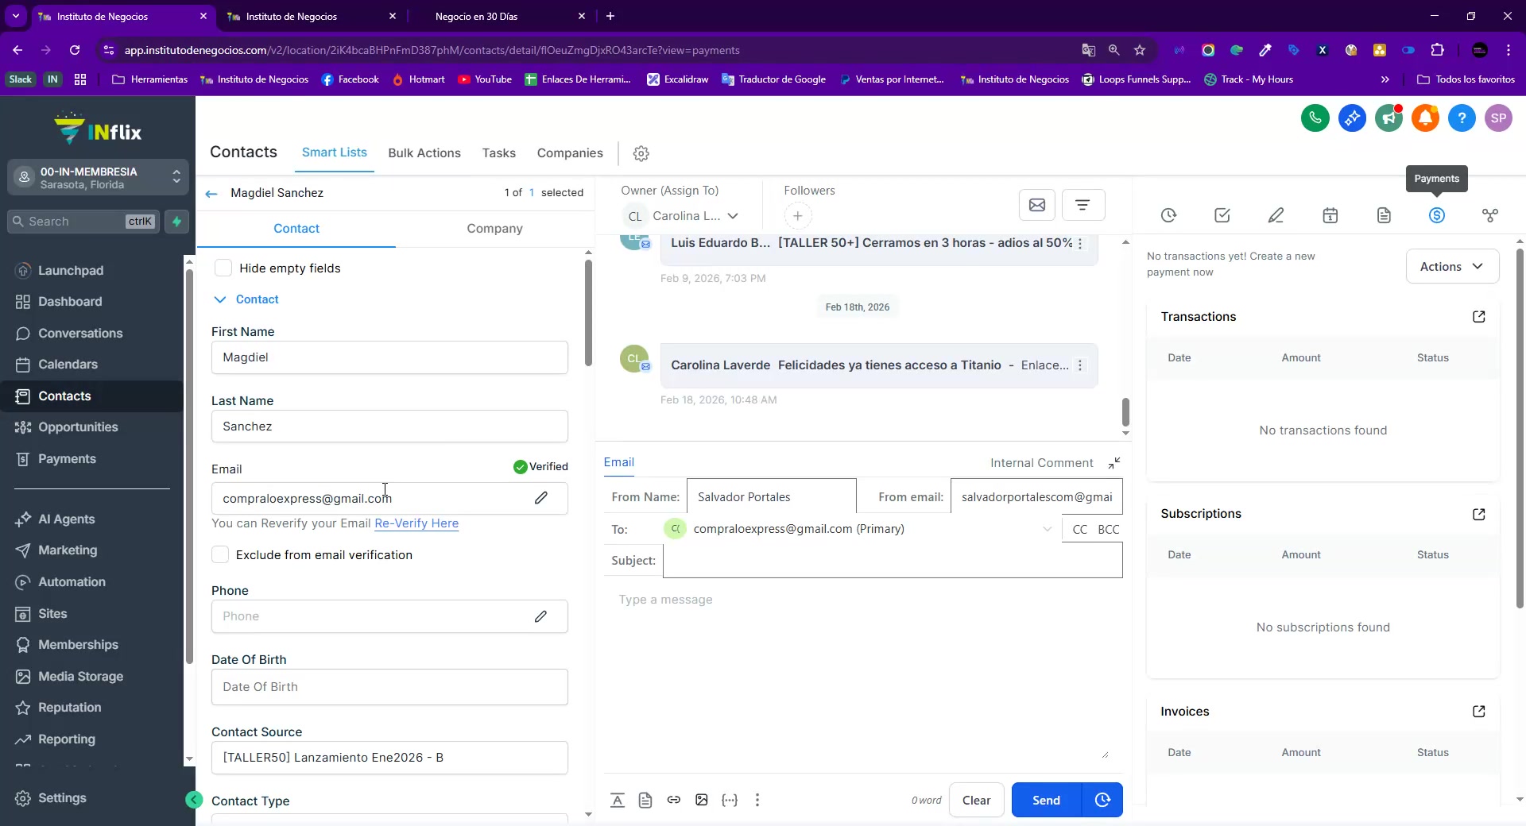The width and height of the screenshot is (1526, 826).
Task: Click the Re-Verify Here link
Action: pos(416,523)
